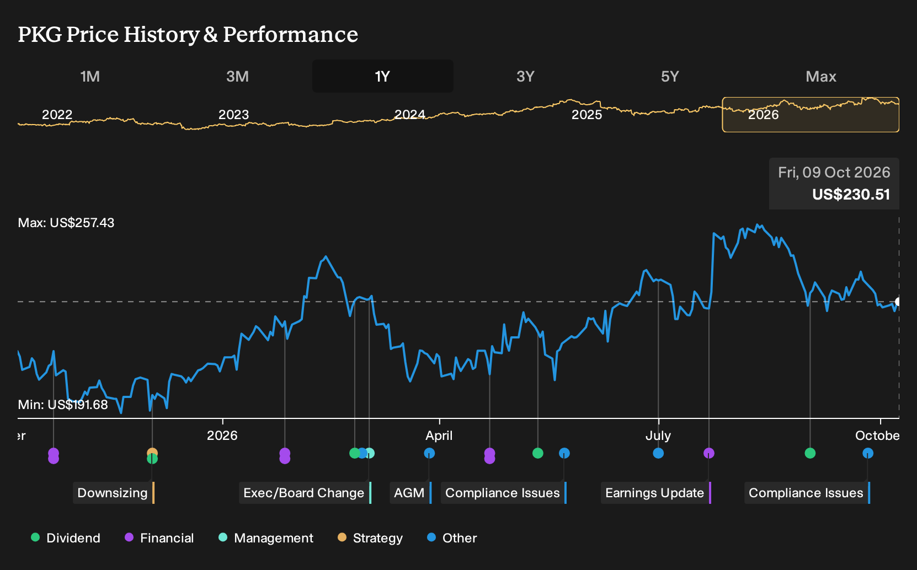Click the green Dividend dot between April and July
The height and width of the screenshot is (570, 917).
pos(538,453)
